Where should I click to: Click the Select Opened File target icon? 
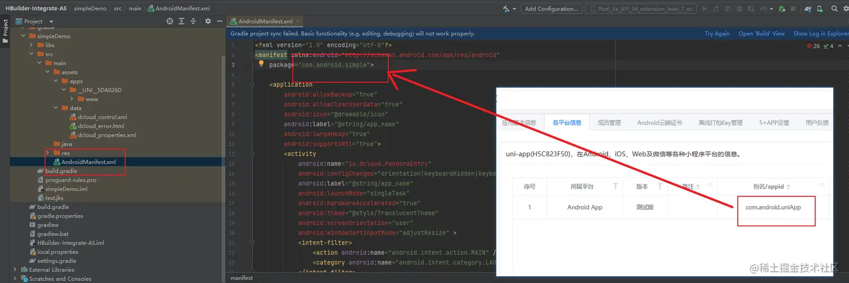tap(170, 21)
